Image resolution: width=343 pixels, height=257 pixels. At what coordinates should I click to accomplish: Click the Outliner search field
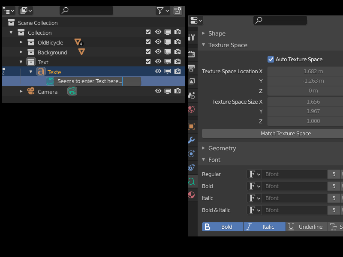click(87, 10)
